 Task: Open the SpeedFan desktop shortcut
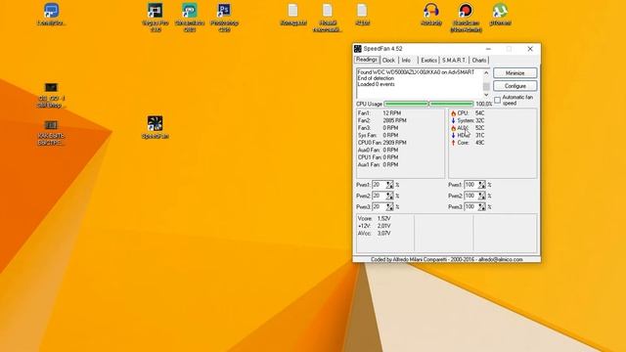155,127
